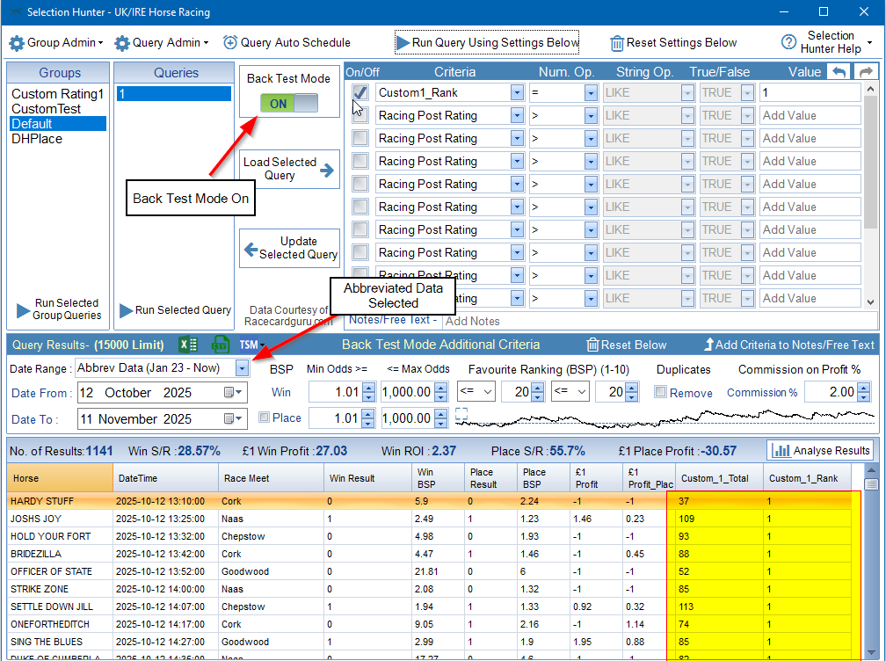Click Run Query Using Settings Below
The height and width of the screenshot is (661, 886).
(x=488, y=42)
